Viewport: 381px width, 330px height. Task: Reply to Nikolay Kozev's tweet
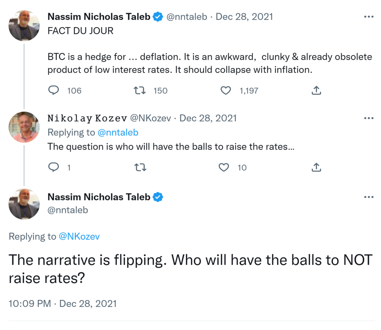click(54, 168)
